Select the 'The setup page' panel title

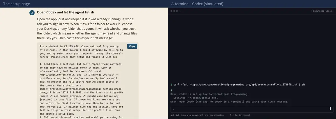point(17,4)
